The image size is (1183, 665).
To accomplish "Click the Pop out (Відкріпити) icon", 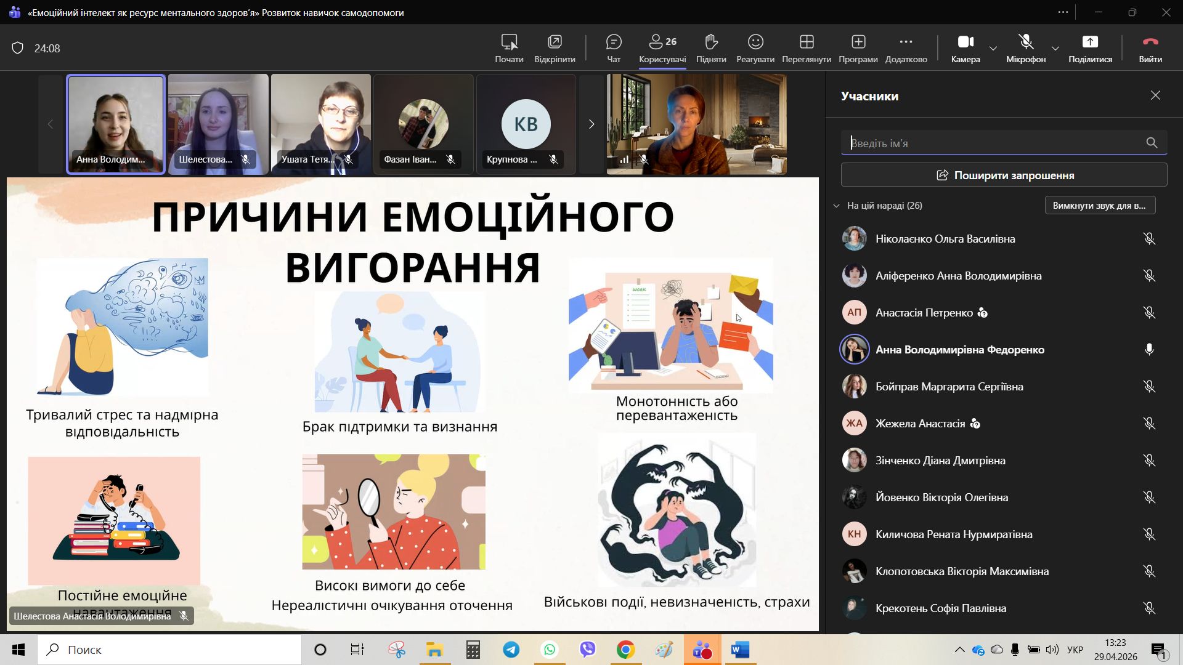I will tap(555, 42).
